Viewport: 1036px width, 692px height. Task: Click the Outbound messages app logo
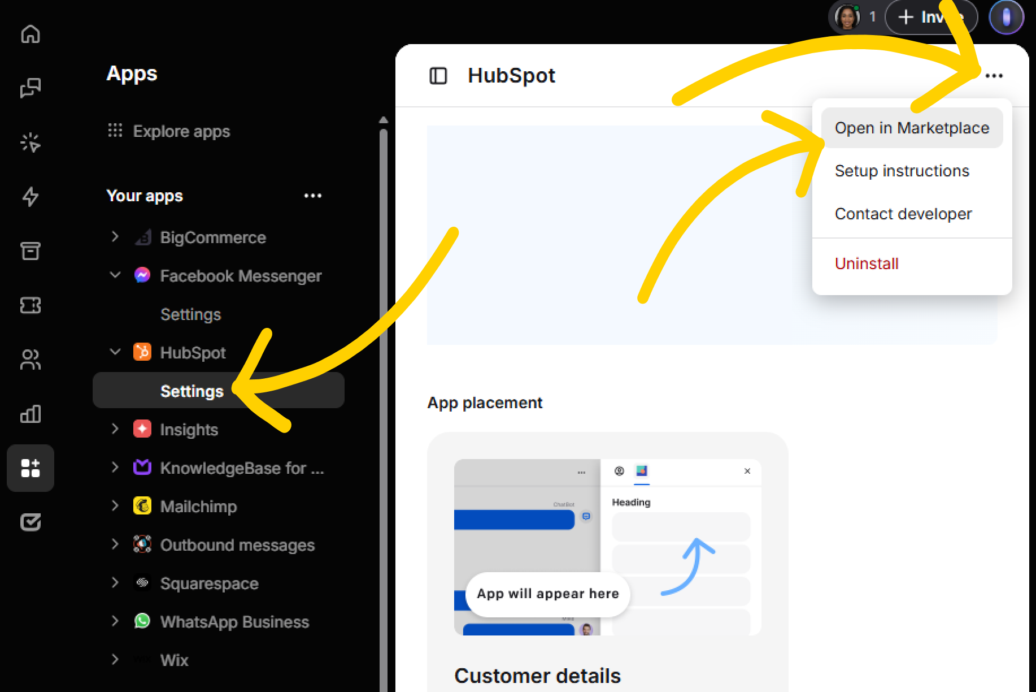[142, 544]
